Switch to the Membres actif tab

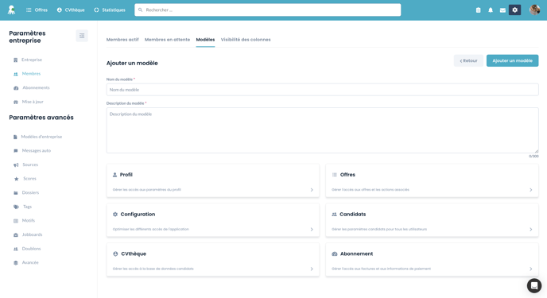[122, 40]
